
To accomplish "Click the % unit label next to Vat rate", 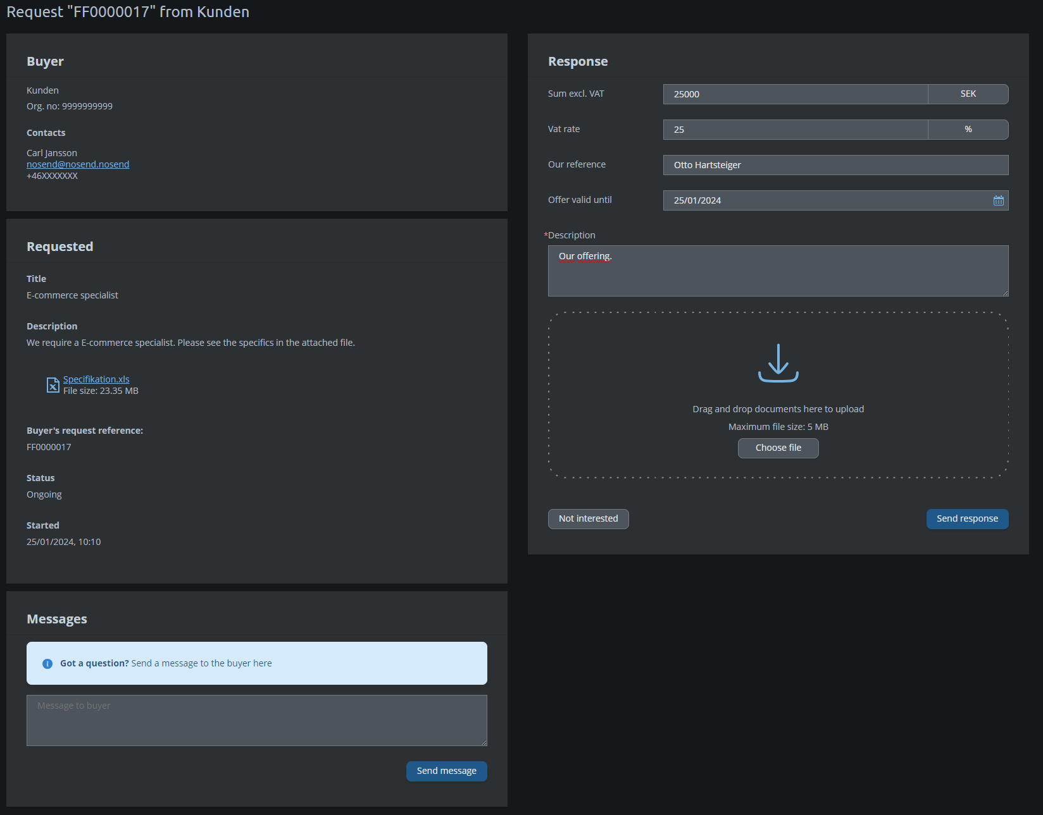I will [x=968, y=129].
